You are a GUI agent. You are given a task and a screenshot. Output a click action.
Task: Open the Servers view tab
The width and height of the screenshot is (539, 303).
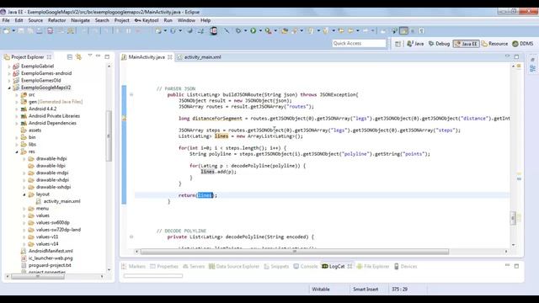pyautogui.click(x=194, y=266)
